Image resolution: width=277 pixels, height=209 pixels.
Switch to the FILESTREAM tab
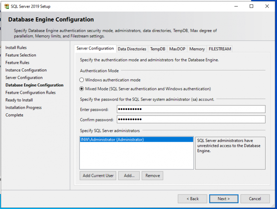[x=220, y=49]
